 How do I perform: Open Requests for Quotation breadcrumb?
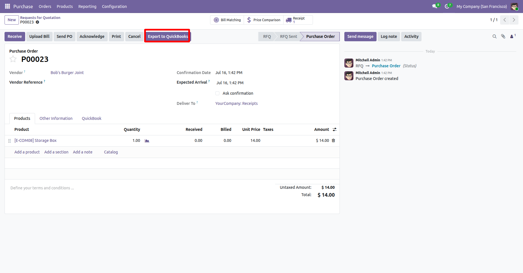(x=40, y=18)
